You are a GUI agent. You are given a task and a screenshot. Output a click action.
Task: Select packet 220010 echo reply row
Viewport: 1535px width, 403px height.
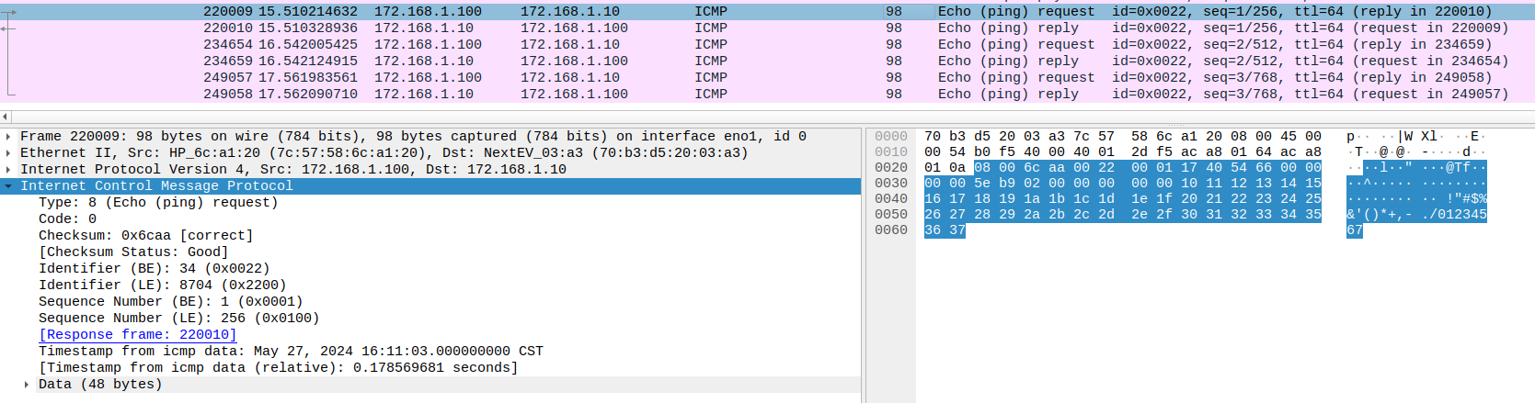(767, 28)
